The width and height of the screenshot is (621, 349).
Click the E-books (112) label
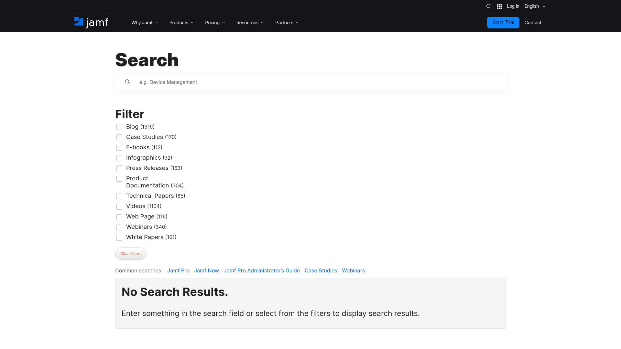[144, 147]
